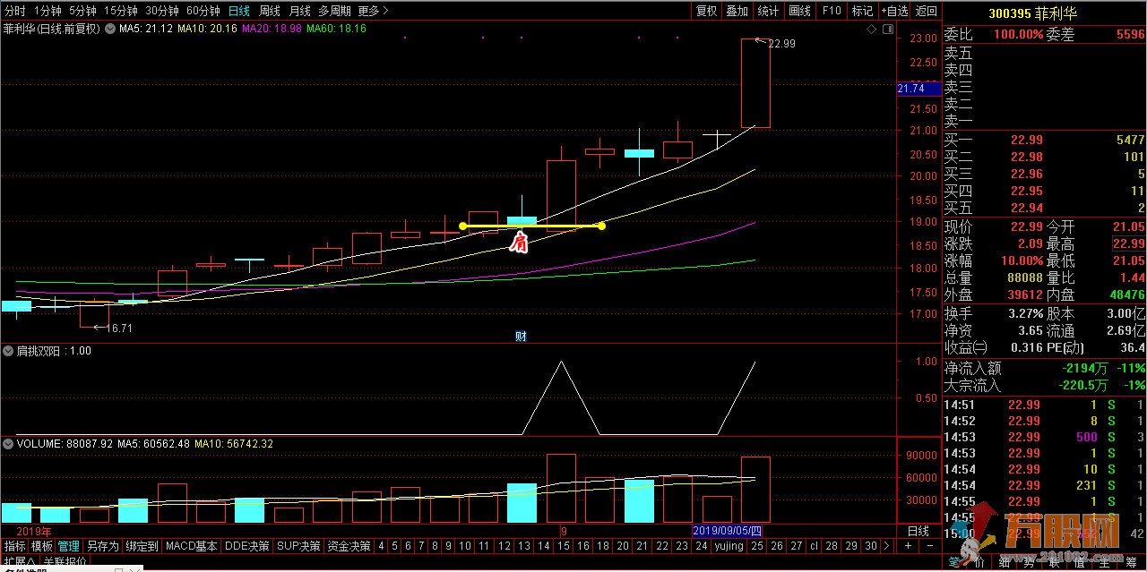Image resolution: width=1147 pixels, height=572 pixels.
Task: Click the 买一 bid price 22.99
Action: pyautogui.click(x=1026, y=140)
